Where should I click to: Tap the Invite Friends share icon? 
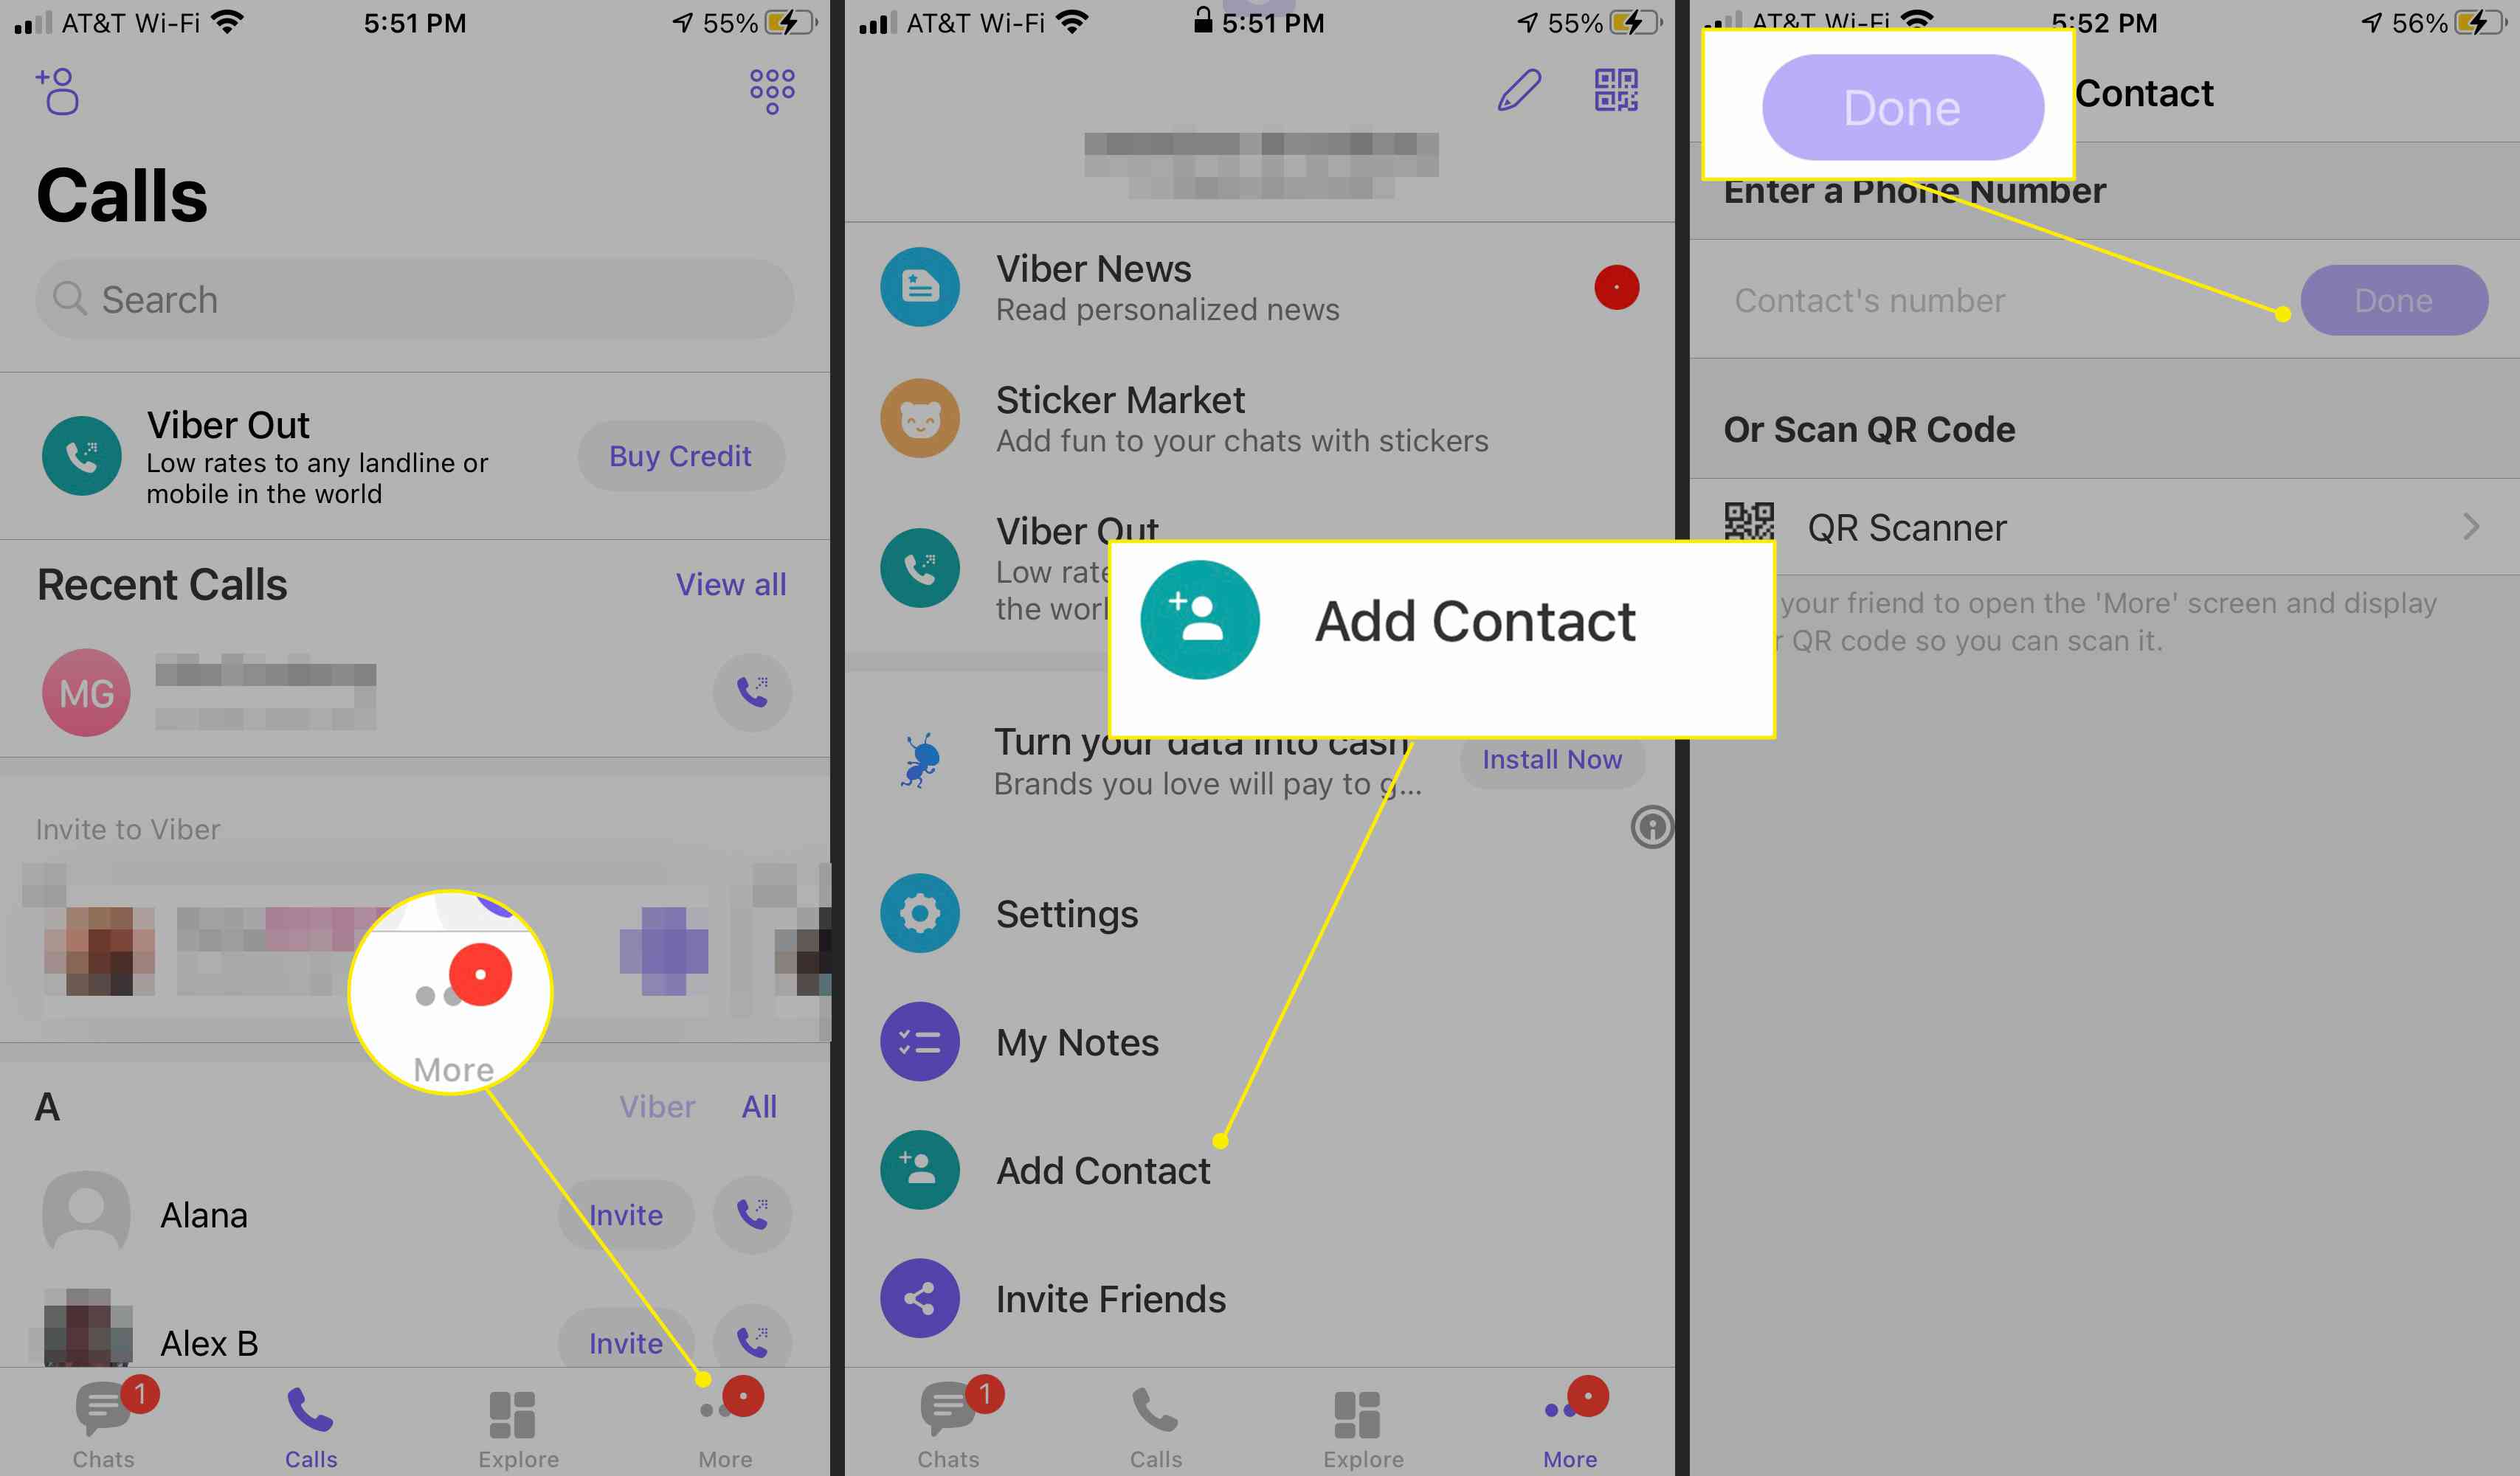pos(921,1298)
